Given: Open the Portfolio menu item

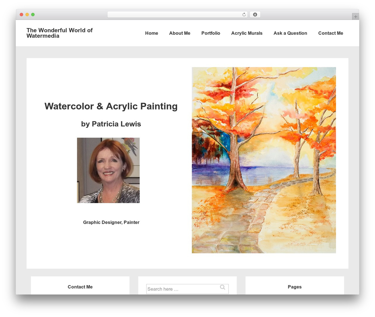Looking at the screenshot, I should (211, 33).
